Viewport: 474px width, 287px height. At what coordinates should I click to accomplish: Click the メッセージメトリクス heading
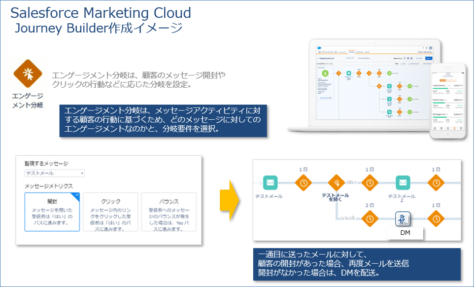pos(49,186)
